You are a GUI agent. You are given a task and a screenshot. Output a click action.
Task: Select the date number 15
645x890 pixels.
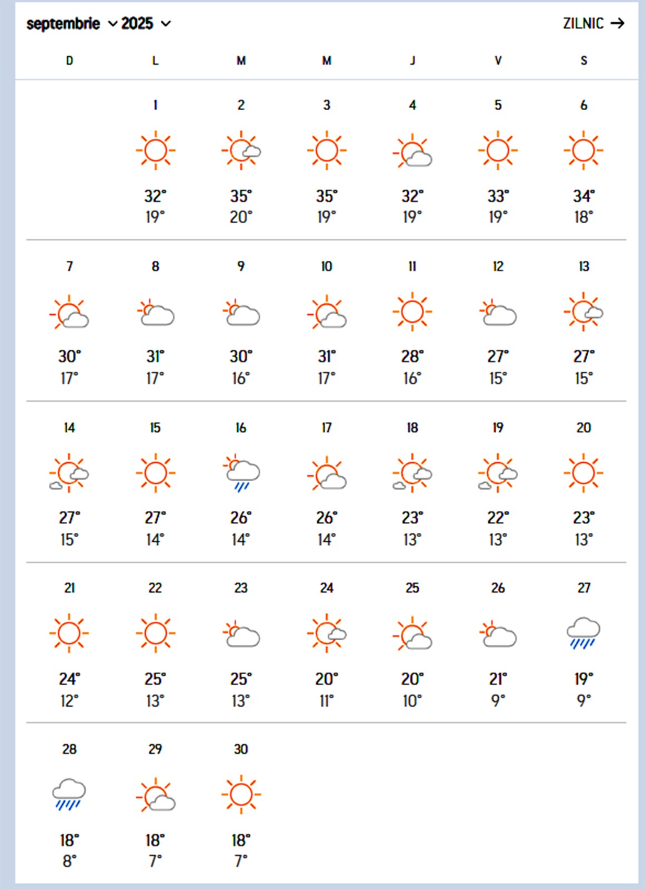point(155,428)
